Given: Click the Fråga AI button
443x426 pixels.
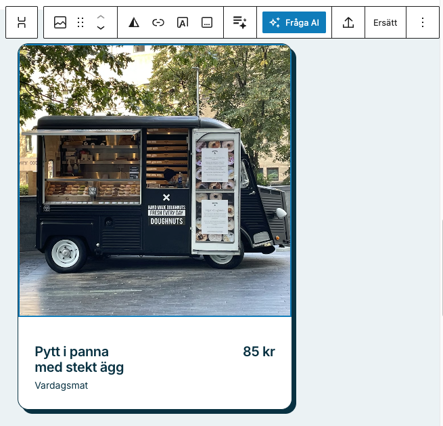Looking at the screenshot, I should coord(294,22).
